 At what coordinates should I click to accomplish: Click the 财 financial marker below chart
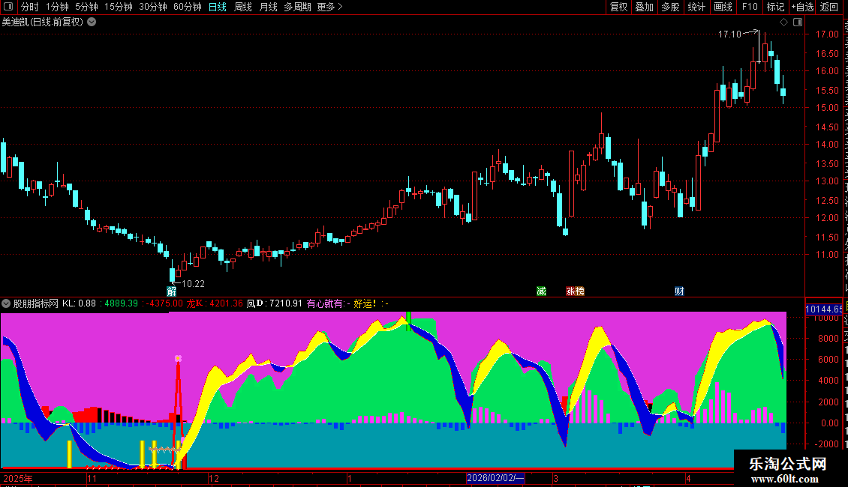point(679,291)
